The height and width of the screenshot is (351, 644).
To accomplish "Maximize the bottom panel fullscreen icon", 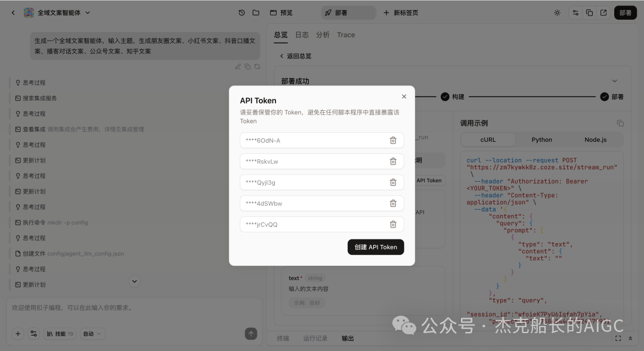I will [618, 338].
